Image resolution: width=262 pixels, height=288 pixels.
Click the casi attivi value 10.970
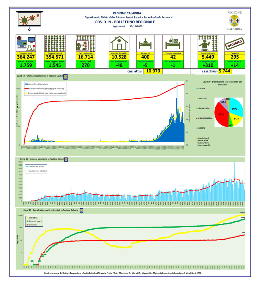tap(153, 71)
